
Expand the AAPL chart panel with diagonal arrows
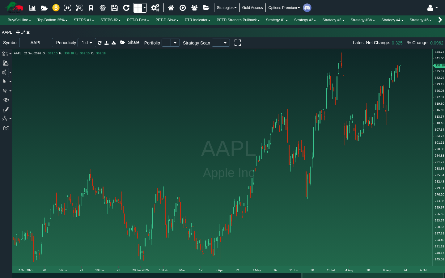click(x=23, y=32)
